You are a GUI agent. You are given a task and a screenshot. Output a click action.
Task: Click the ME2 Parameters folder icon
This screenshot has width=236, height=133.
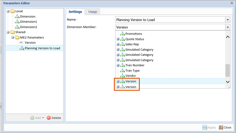point(17,37)
